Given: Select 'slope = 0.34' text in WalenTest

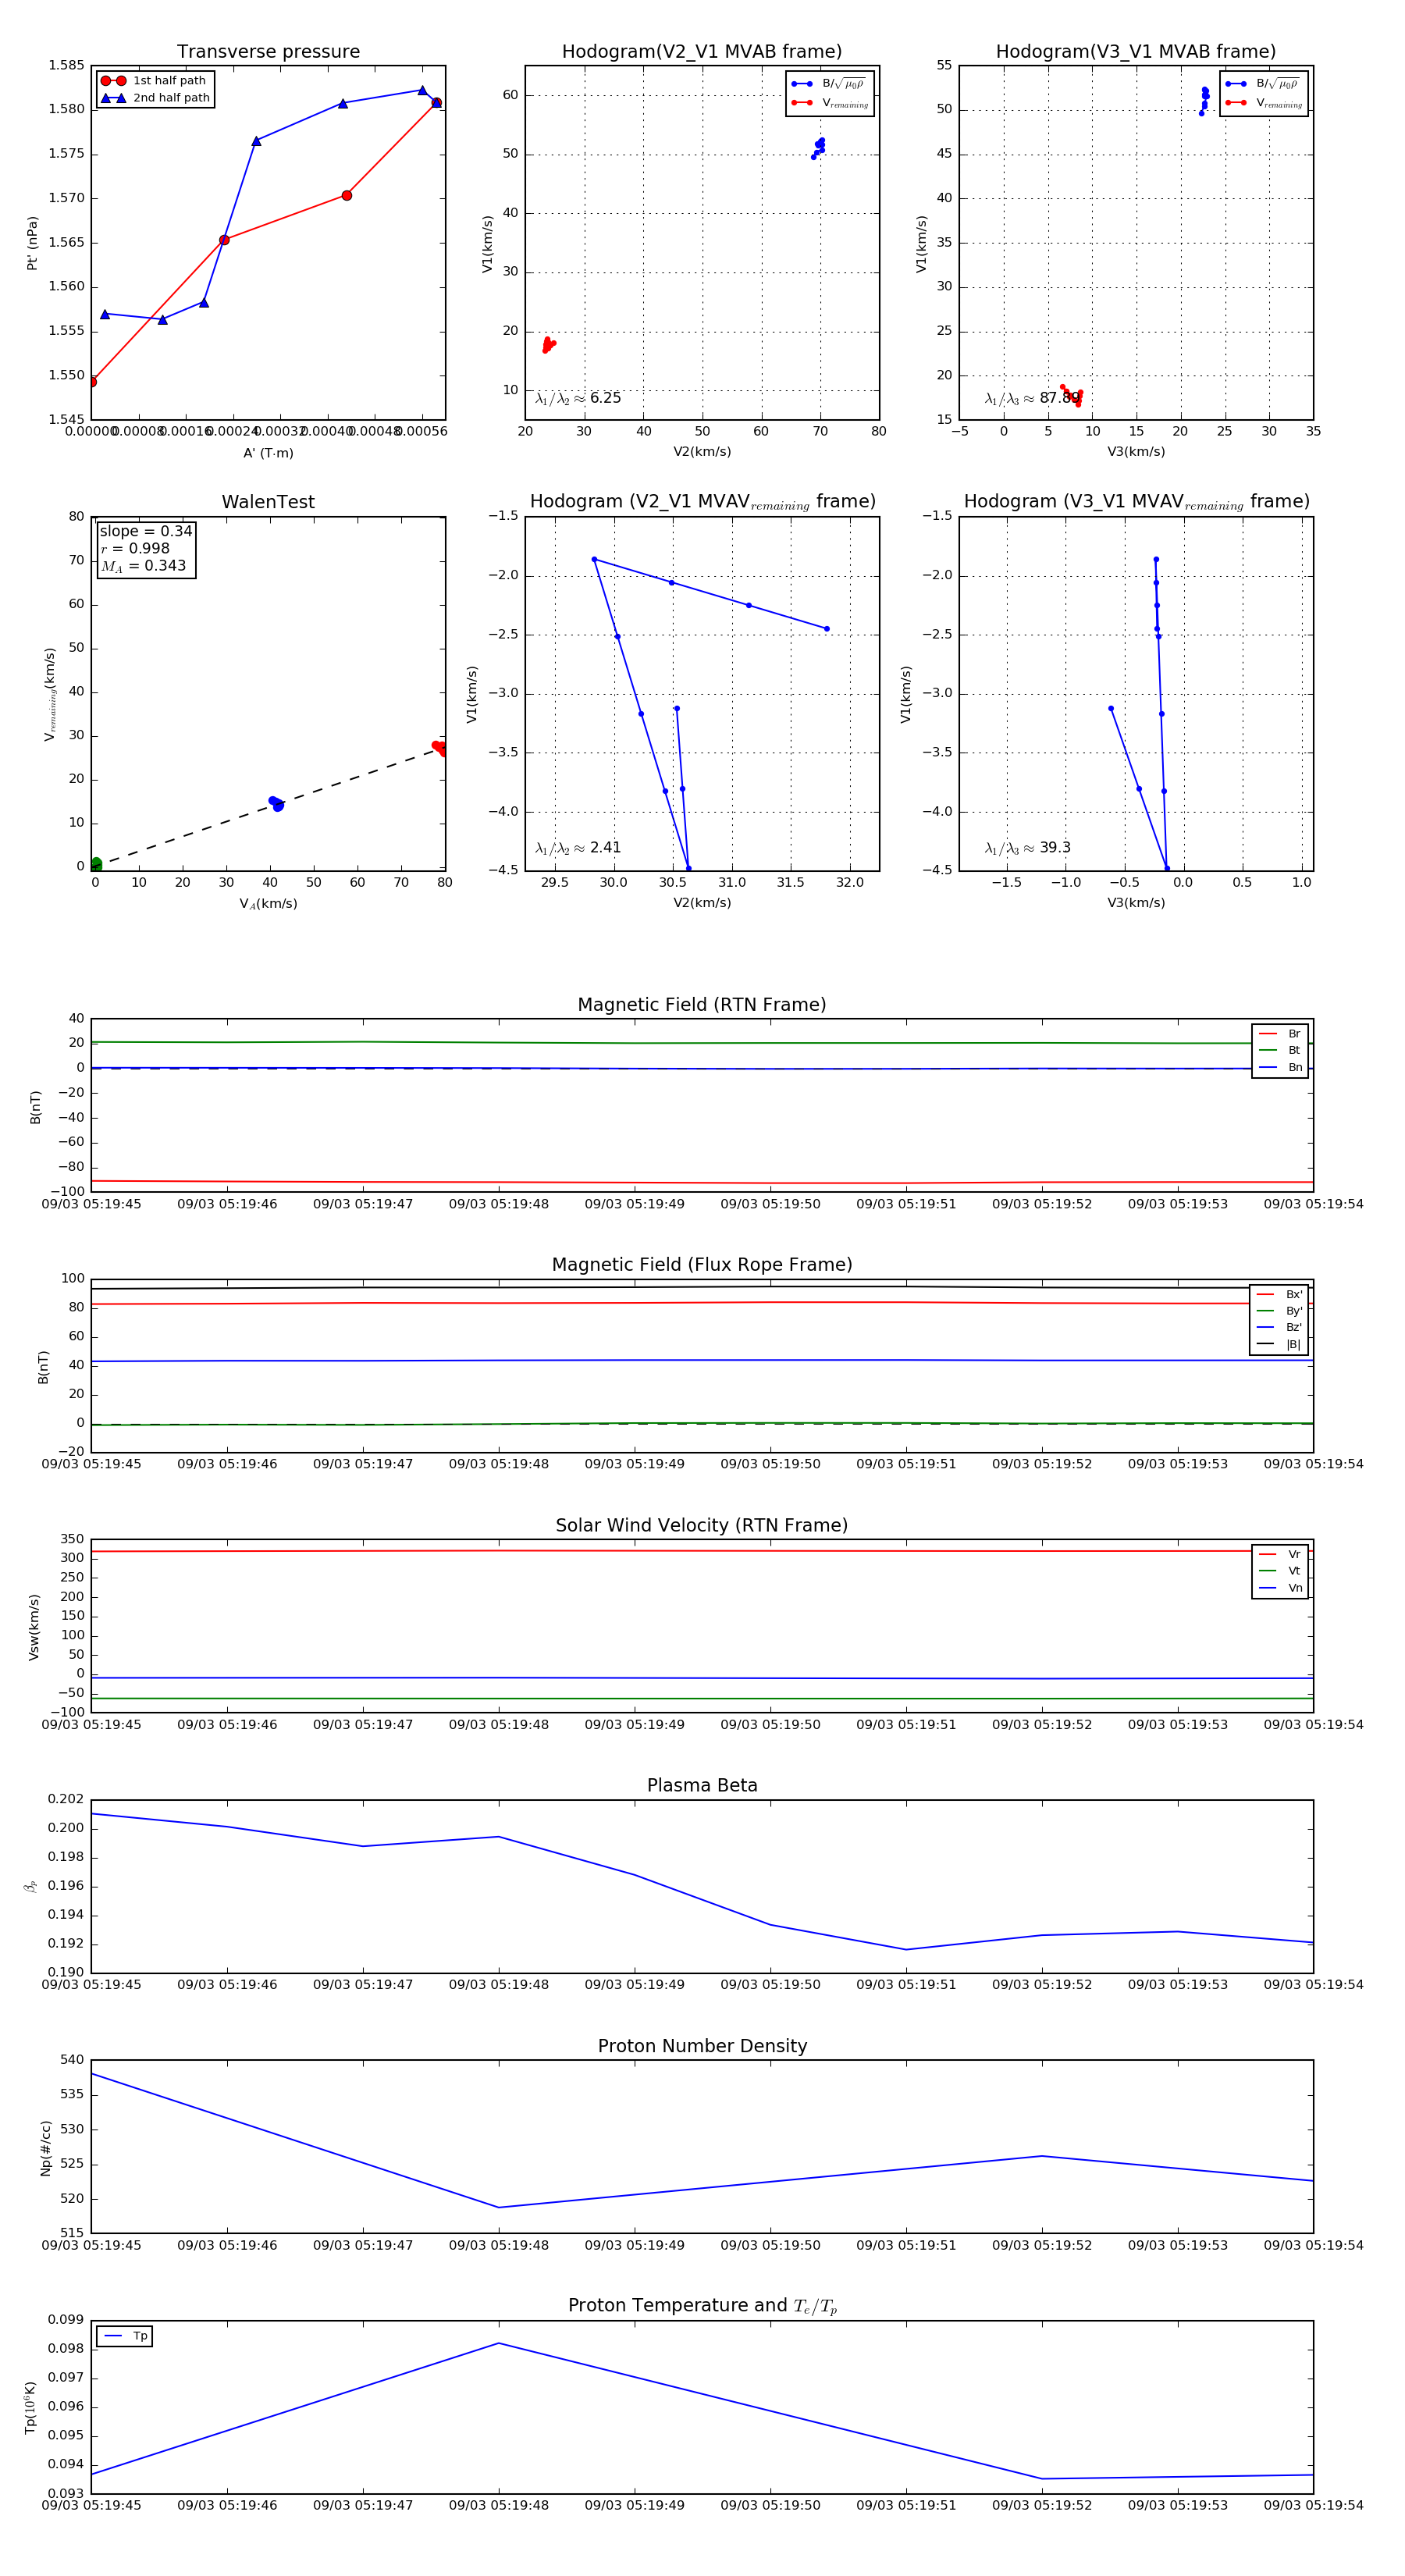Looking at the screenshot, I should (x=146, y=531).
